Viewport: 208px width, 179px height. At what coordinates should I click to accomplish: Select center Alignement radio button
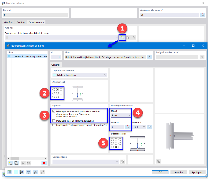coord(57,93)
